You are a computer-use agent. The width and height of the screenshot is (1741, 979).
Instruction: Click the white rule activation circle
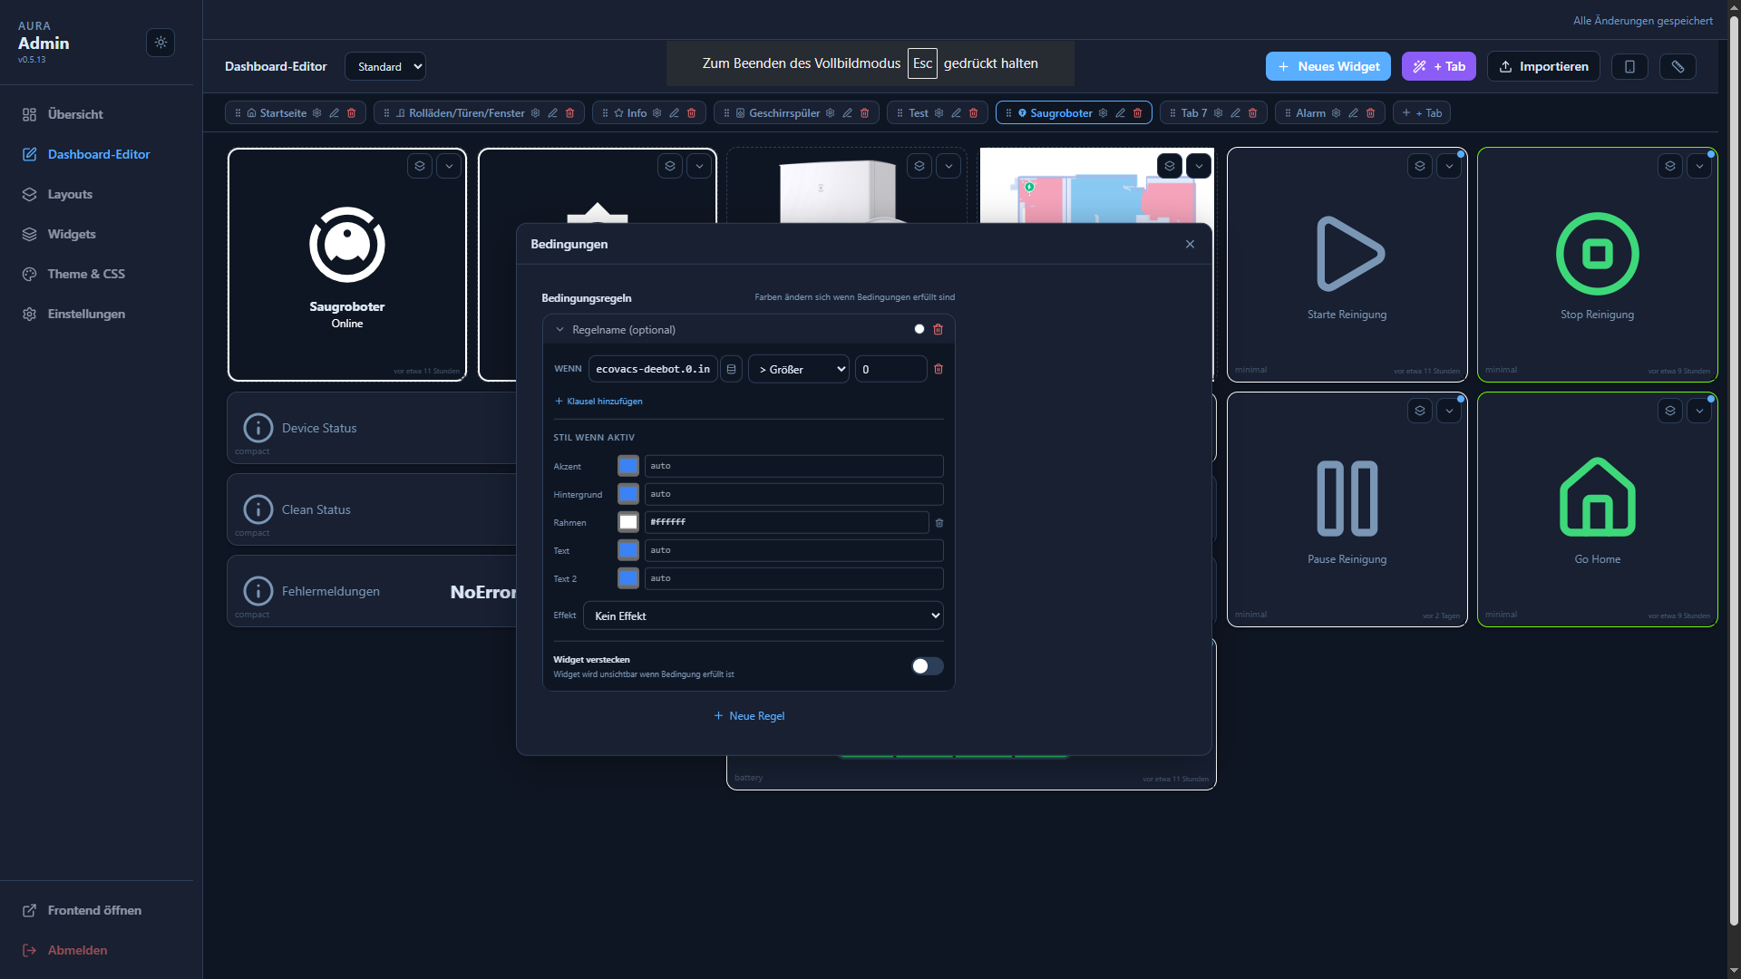tap(919, 329)
